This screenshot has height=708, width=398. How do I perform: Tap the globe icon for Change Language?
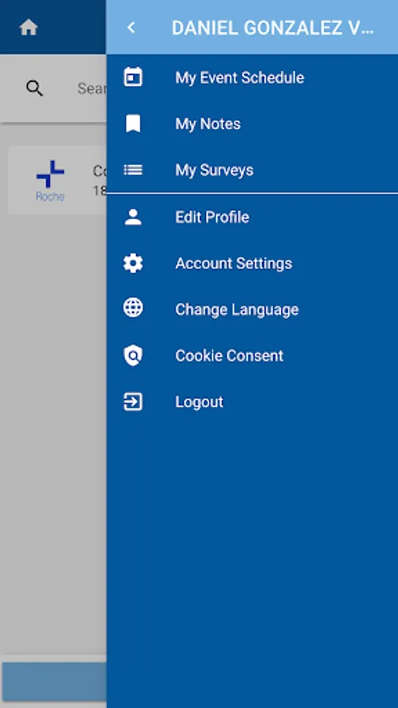133,308
